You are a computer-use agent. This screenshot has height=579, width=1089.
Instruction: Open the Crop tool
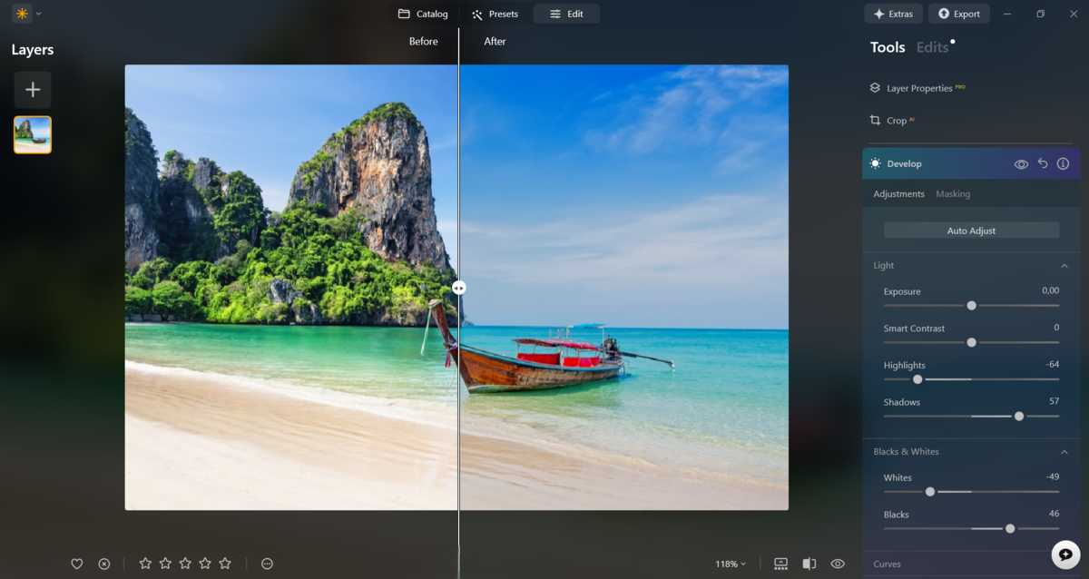(892, 120)
